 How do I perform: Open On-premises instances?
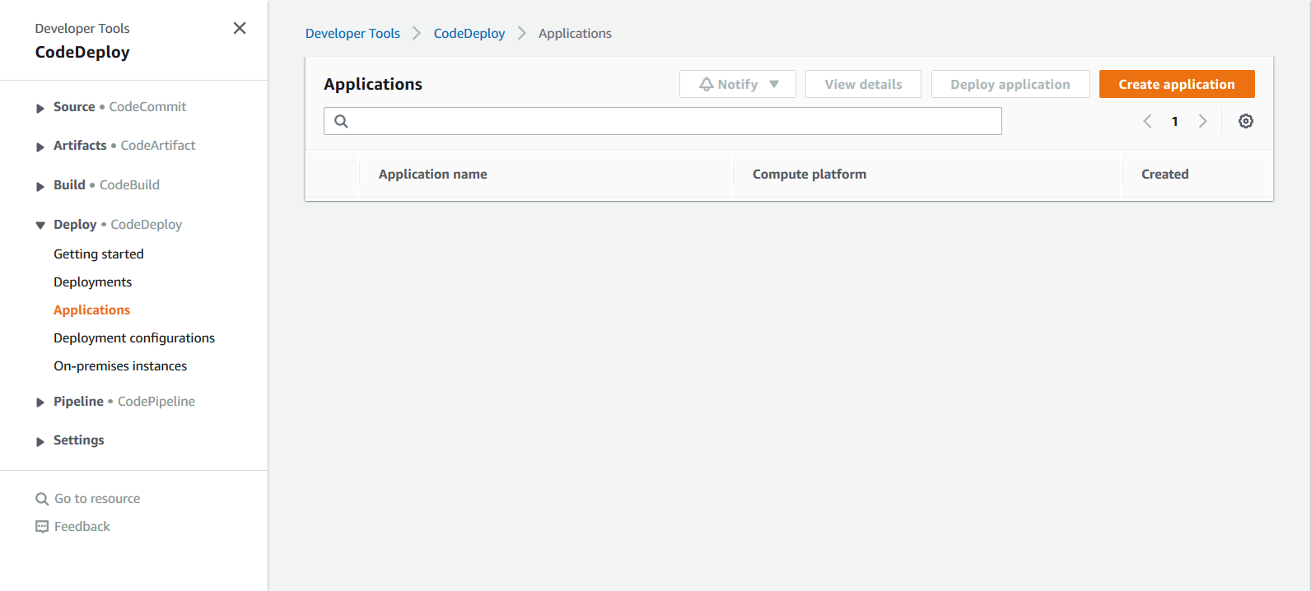click(120, 366)
